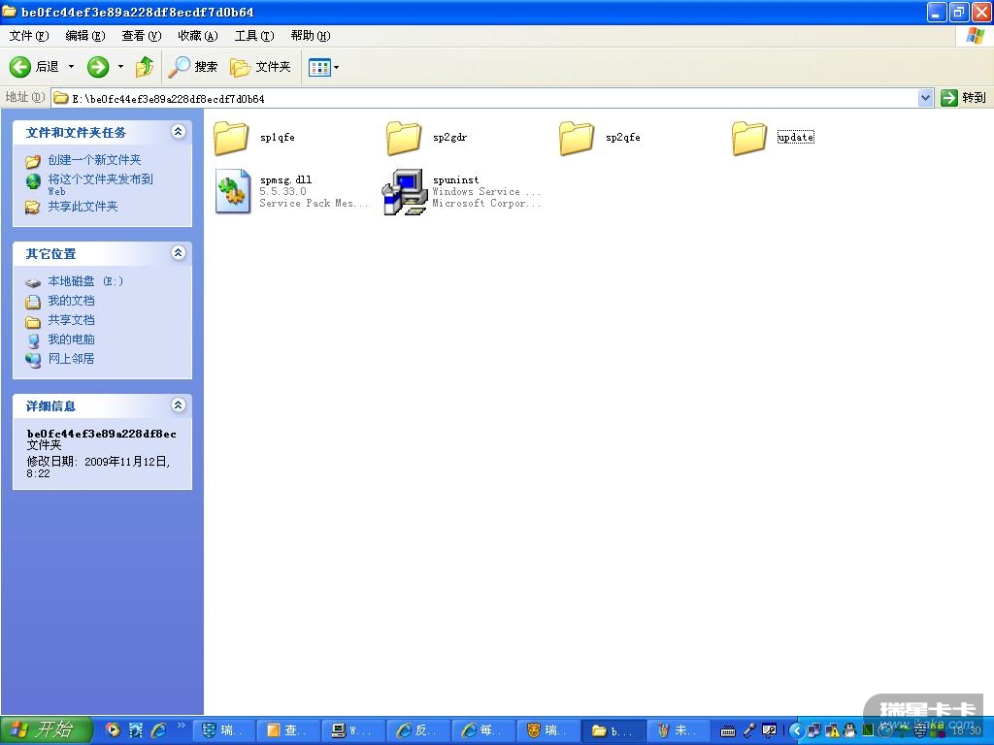This screenshot has height=745, width=994.
Task: Collapse the Details (详细信息) panel
Action: pyautogui.click(x=178, y=405)
